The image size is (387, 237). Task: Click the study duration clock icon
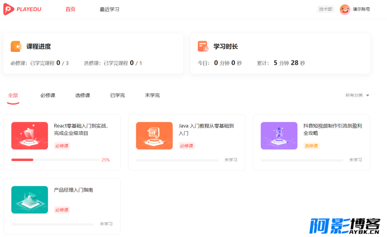[x=203, y=46]
